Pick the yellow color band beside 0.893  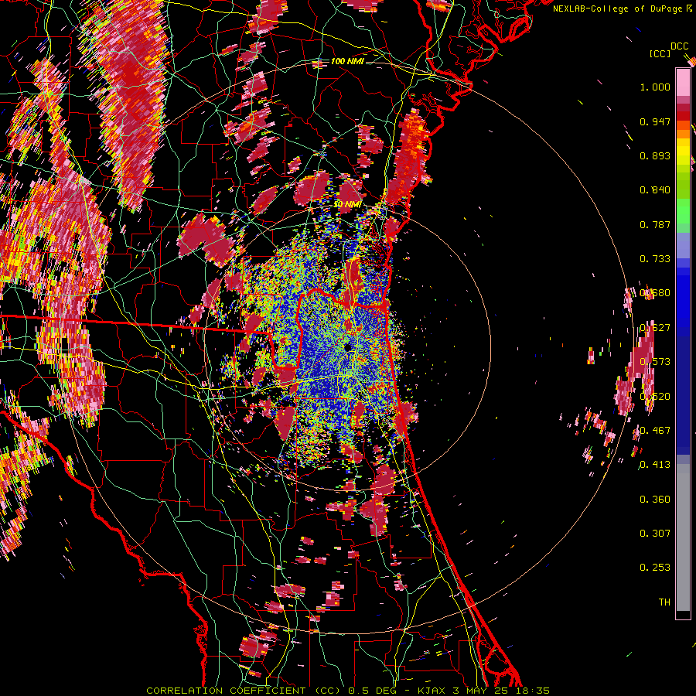pyautogui.click(x=683, y=155)
